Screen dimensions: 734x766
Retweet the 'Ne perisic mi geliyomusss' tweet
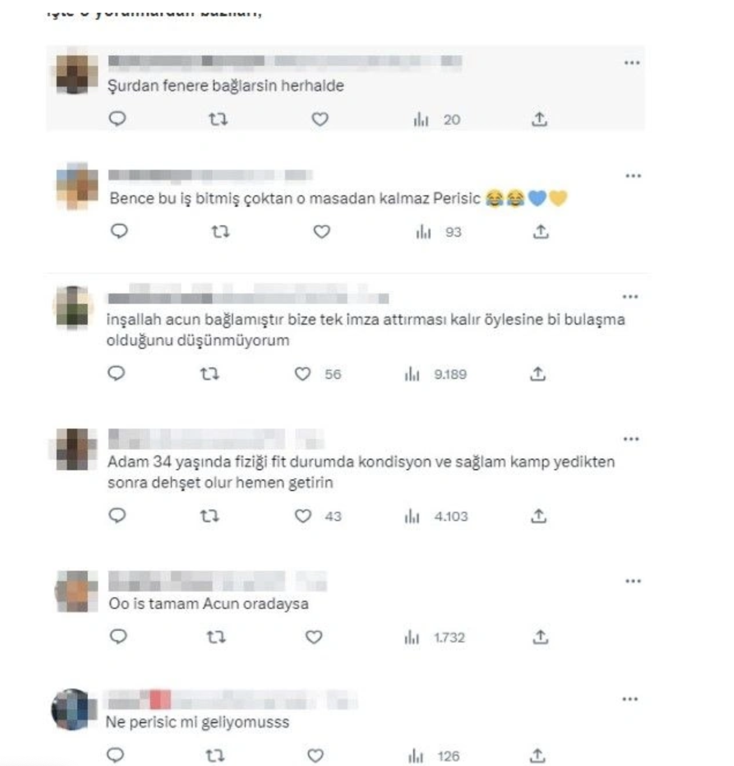(x=215, y=756)
